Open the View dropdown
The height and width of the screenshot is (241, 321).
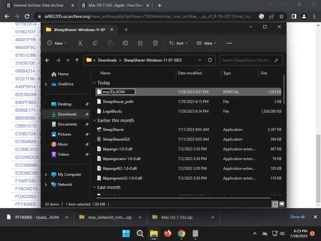206,43
